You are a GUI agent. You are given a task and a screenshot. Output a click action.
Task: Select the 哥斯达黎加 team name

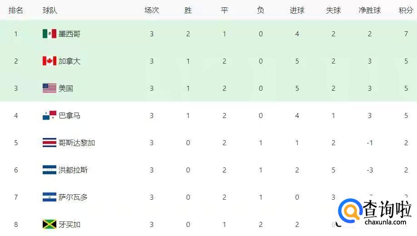pos(77,143)
